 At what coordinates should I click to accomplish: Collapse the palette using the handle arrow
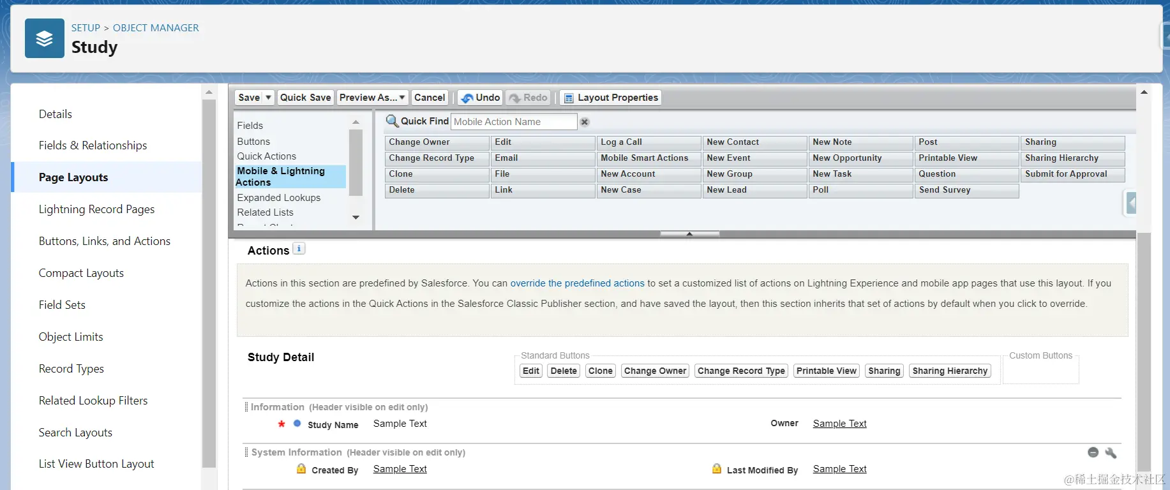coord(689,234)
